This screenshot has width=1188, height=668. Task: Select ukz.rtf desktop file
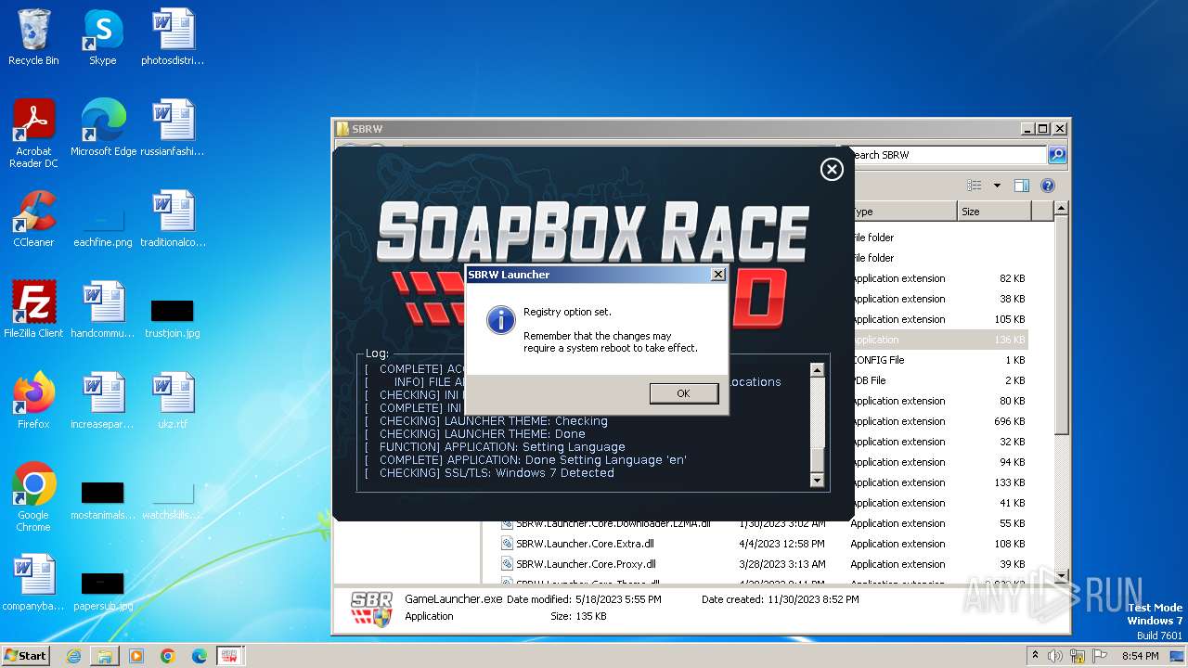[x=173, y=401]
